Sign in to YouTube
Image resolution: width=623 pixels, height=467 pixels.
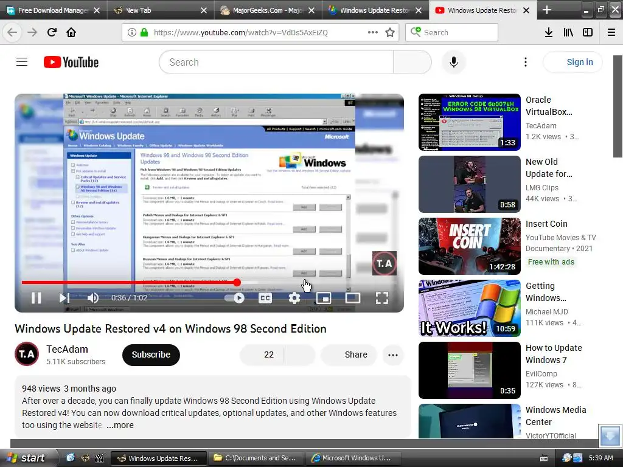click(x=573, y=62)
